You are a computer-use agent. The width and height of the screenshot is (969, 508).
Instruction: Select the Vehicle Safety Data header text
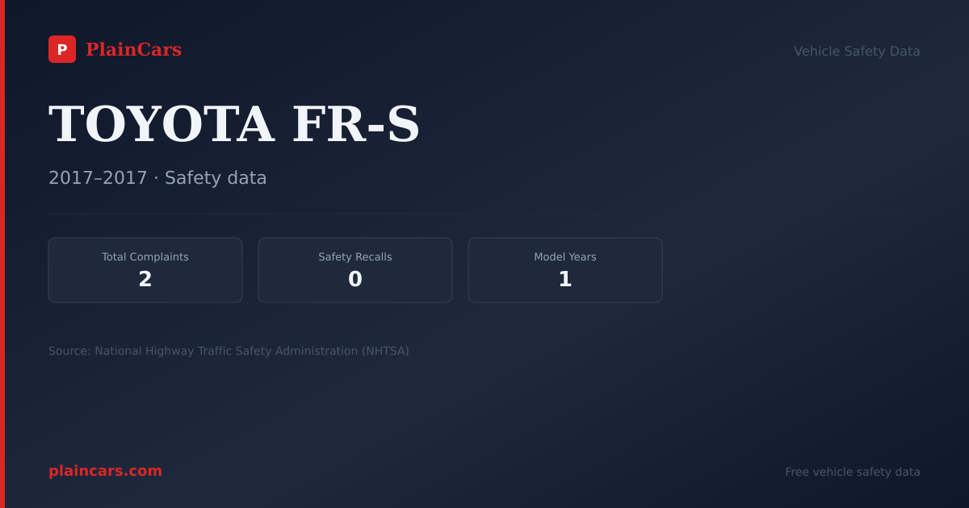(x=857, y=51)
